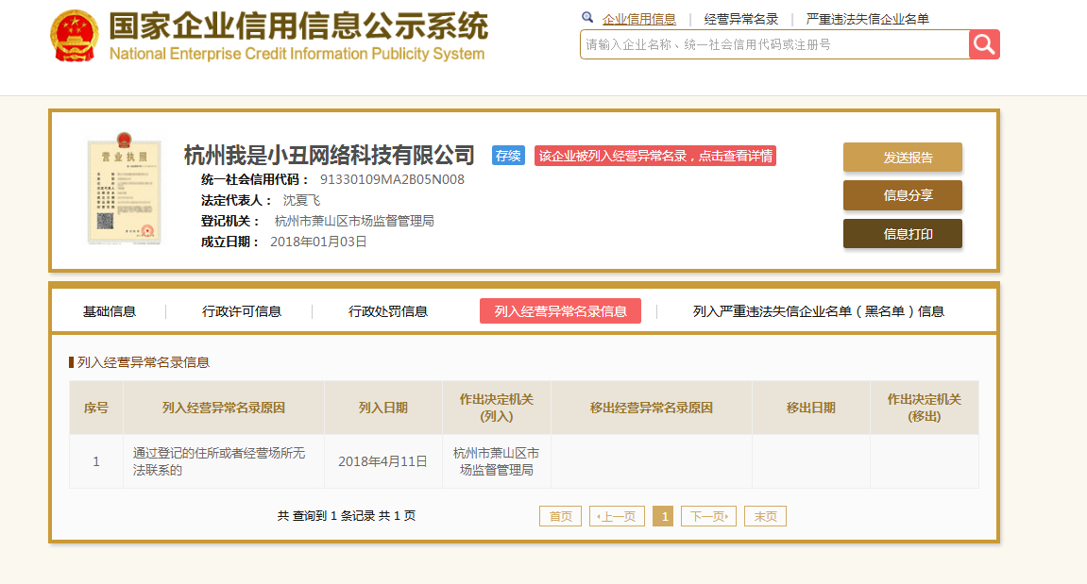Click establishment date 2018年01月03日

click(x=318, y=242)
